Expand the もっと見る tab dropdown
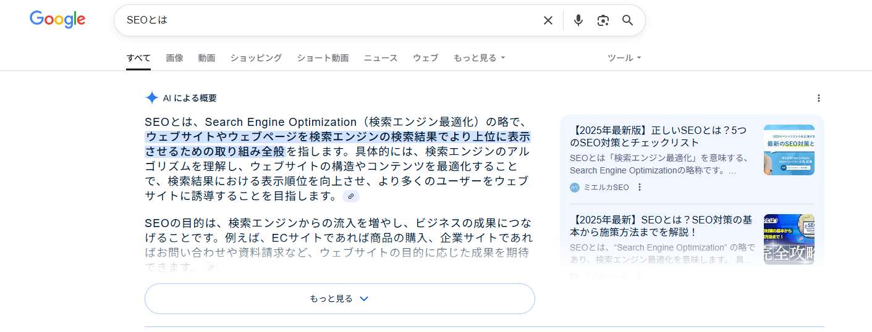Image resolution: width=872 pixels, height=332 pixels. 480,58
